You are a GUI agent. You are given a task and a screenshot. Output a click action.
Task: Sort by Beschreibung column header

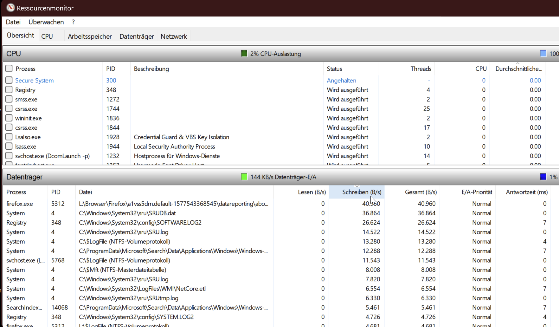151,69
